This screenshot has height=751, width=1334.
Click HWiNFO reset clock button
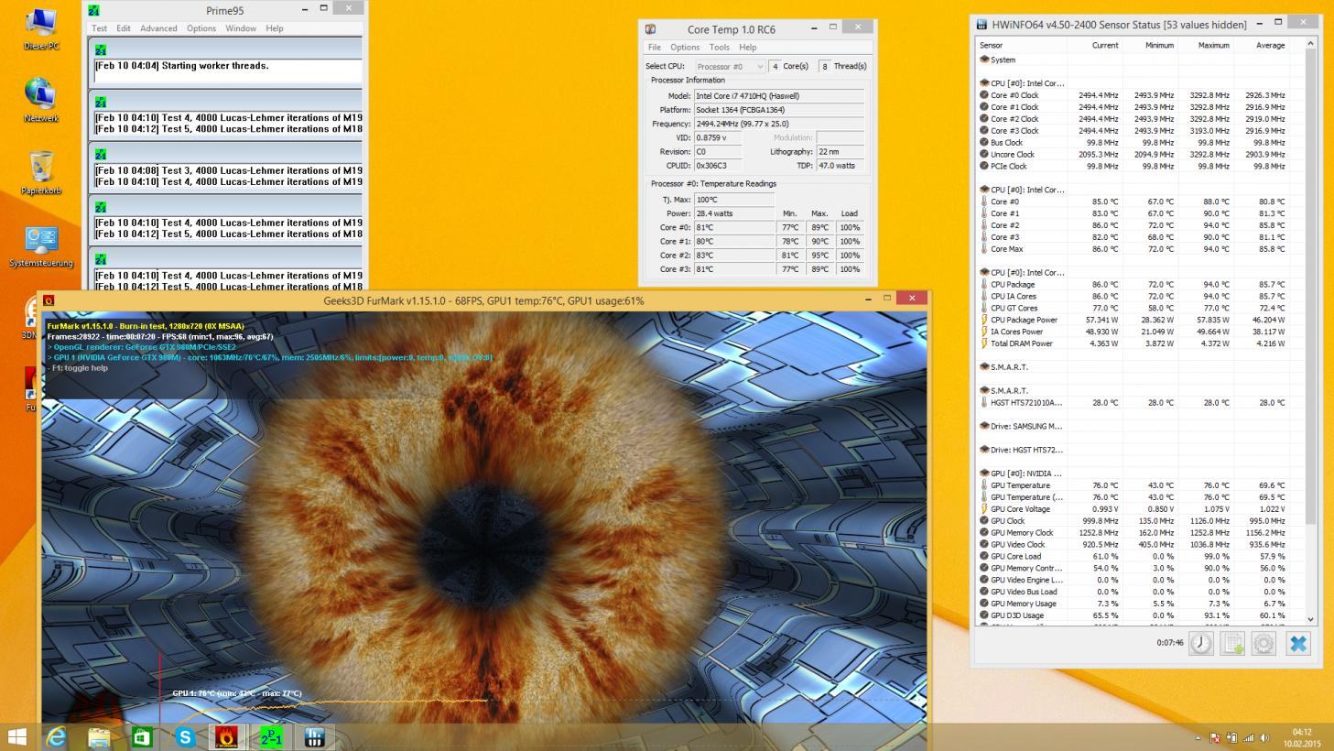tap(1201, 643)
